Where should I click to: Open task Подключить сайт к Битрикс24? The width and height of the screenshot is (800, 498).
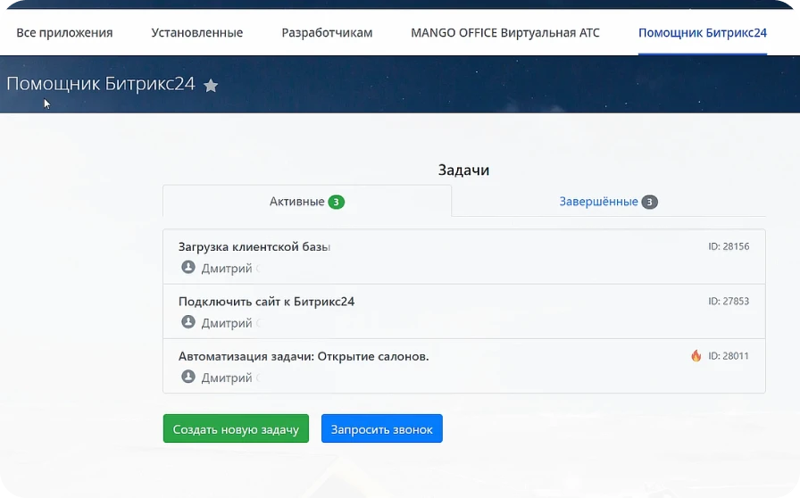point(266,302)
